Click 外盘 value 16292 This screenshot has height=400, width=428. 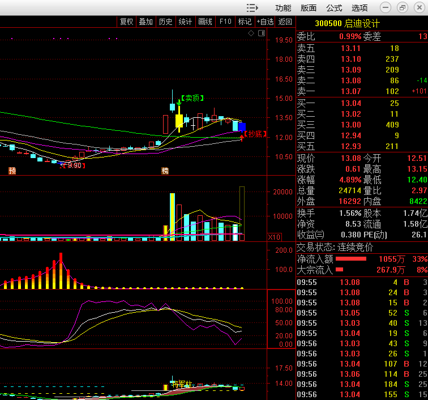click(x=350, y=201)
